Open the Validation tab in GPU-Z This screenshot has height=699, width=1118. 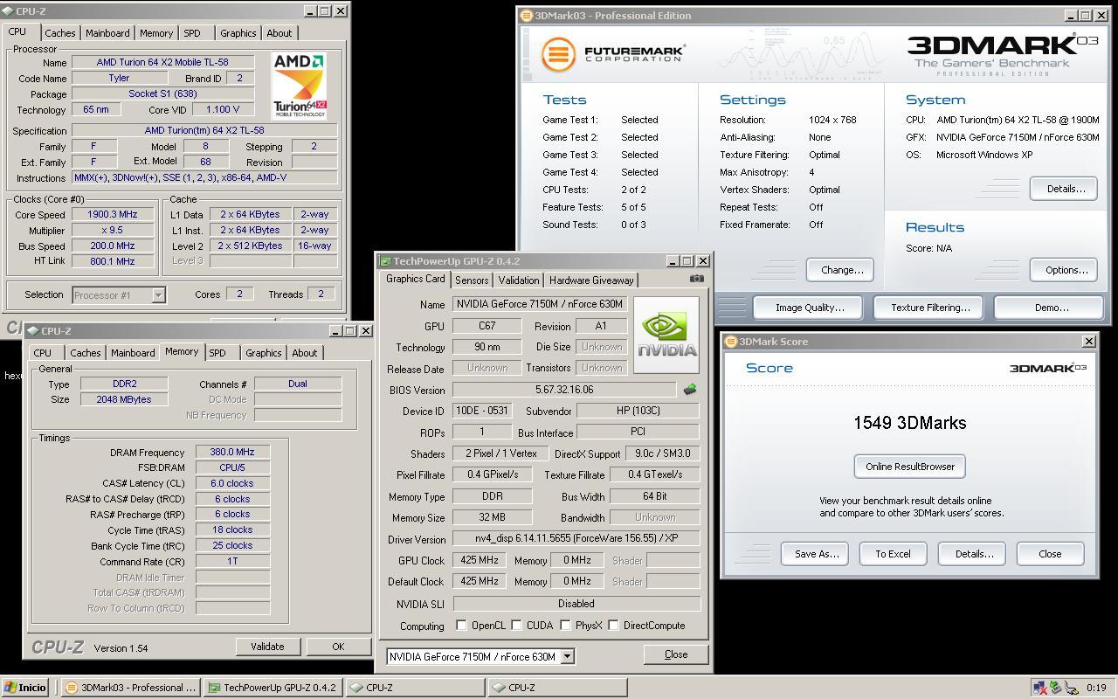519,280
